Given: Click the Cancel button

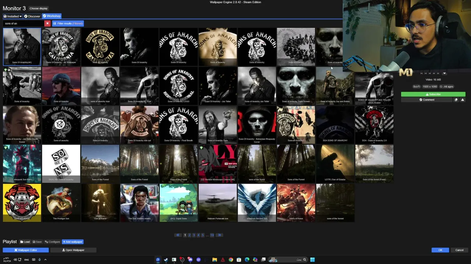Looking at the screenshot, I should 460,250.
